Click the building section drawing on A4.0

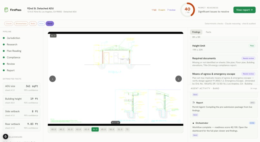pyautogui.click(x=117, y=55)
